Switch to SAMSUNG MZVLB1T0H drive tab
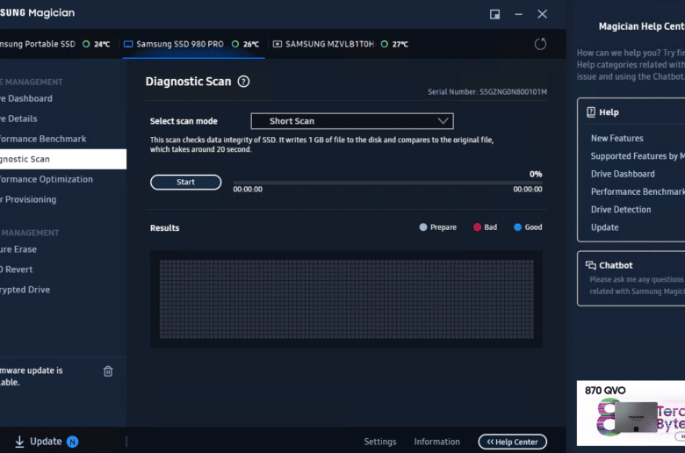This screenshot has height=453, width=685. [341, 44]
